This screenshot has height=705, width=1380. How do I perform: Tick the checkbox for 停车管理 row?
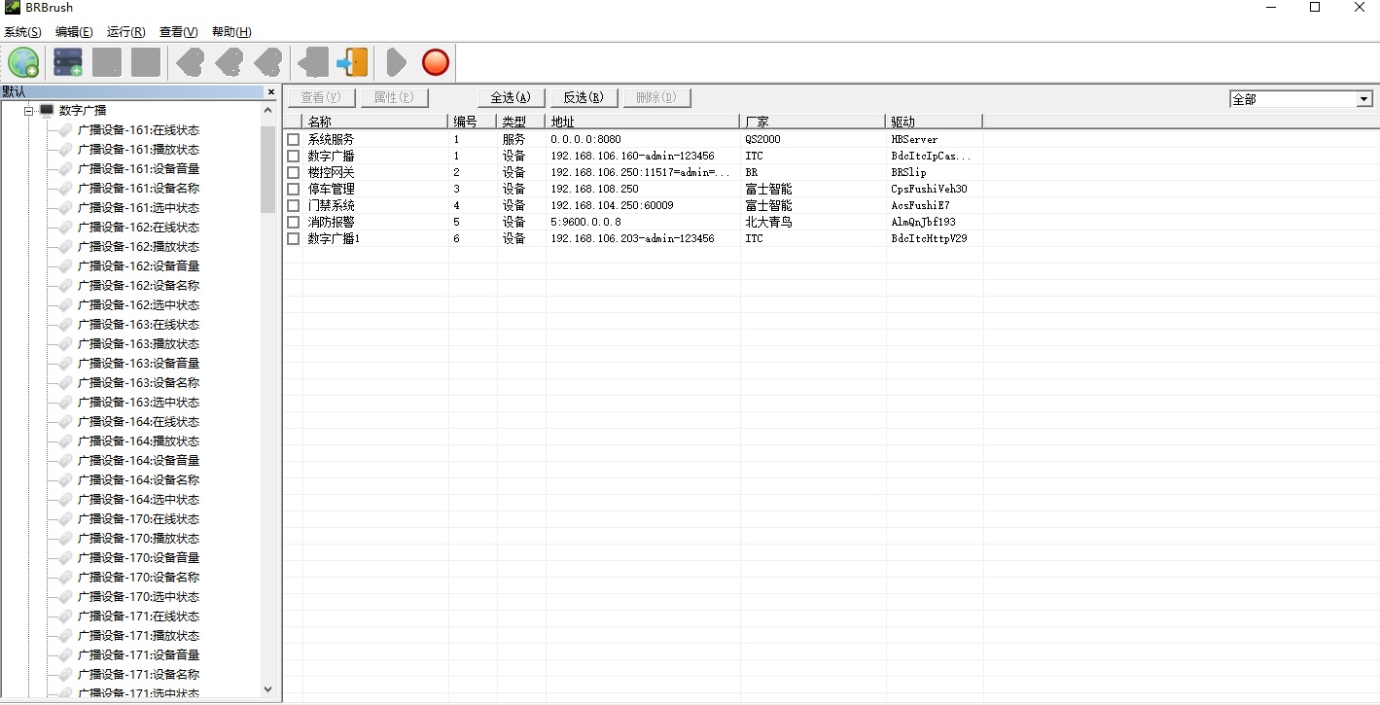[293, 189]
